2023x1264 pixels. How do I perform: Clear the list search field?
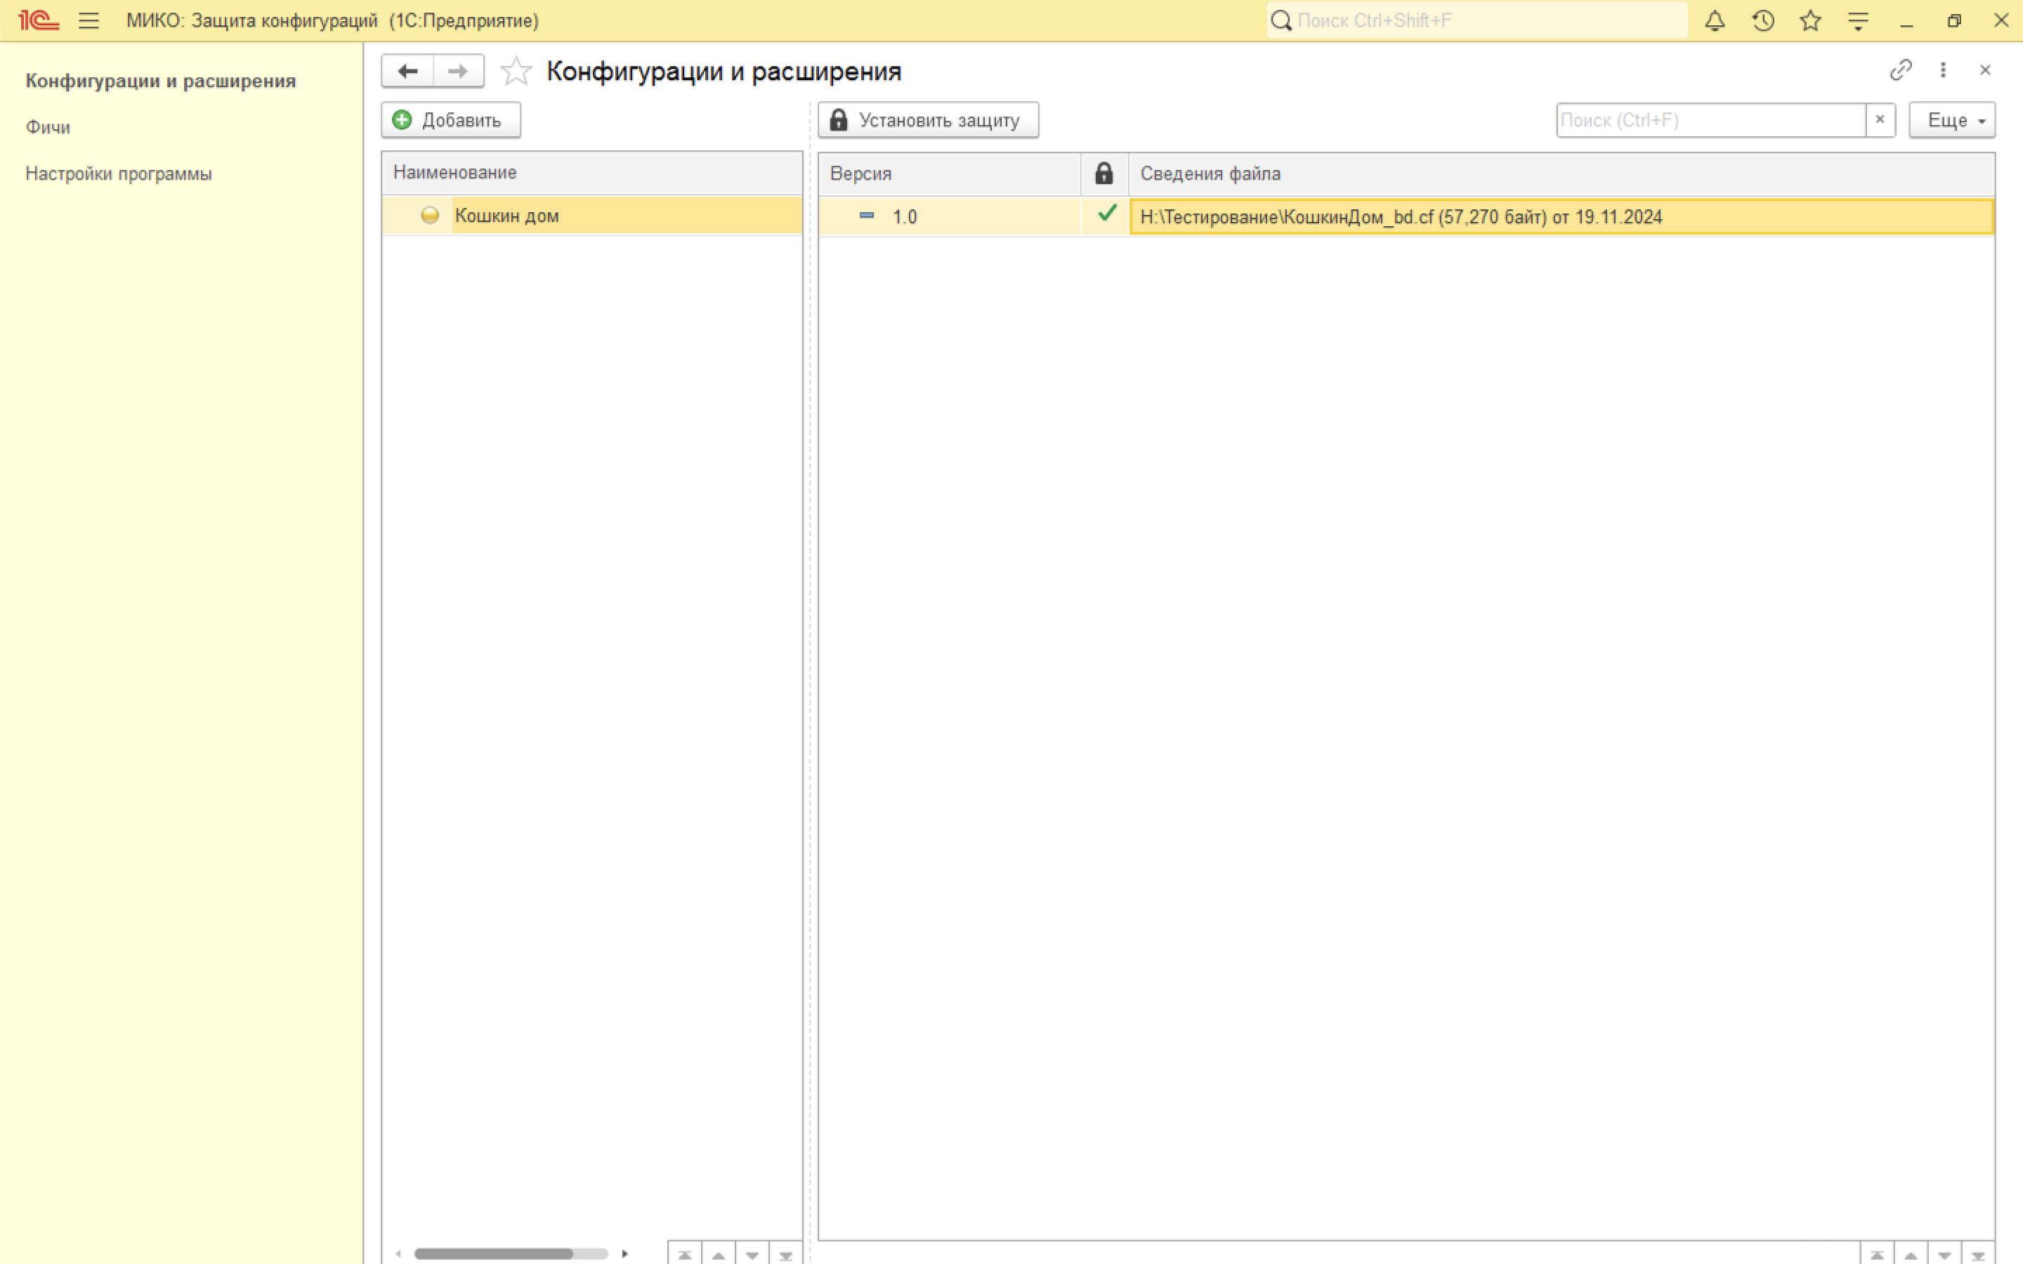point(1880,119)
